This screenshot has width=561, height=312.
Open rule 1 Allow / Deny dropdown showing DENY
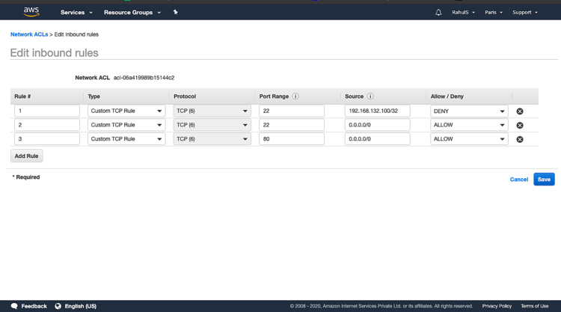point(469,111)
